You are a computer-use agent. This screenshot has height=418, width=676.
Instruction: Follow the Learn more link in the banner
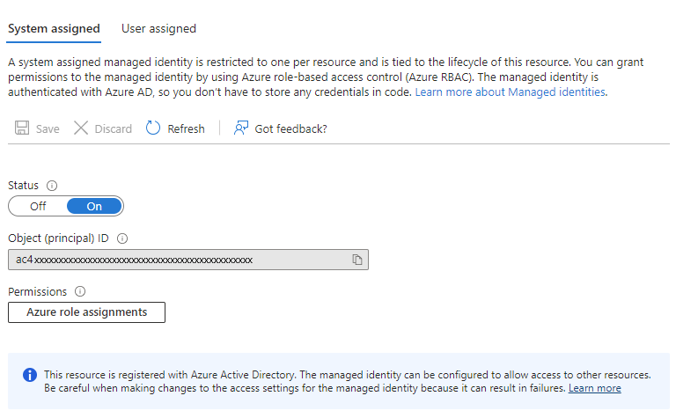(594, 388)
